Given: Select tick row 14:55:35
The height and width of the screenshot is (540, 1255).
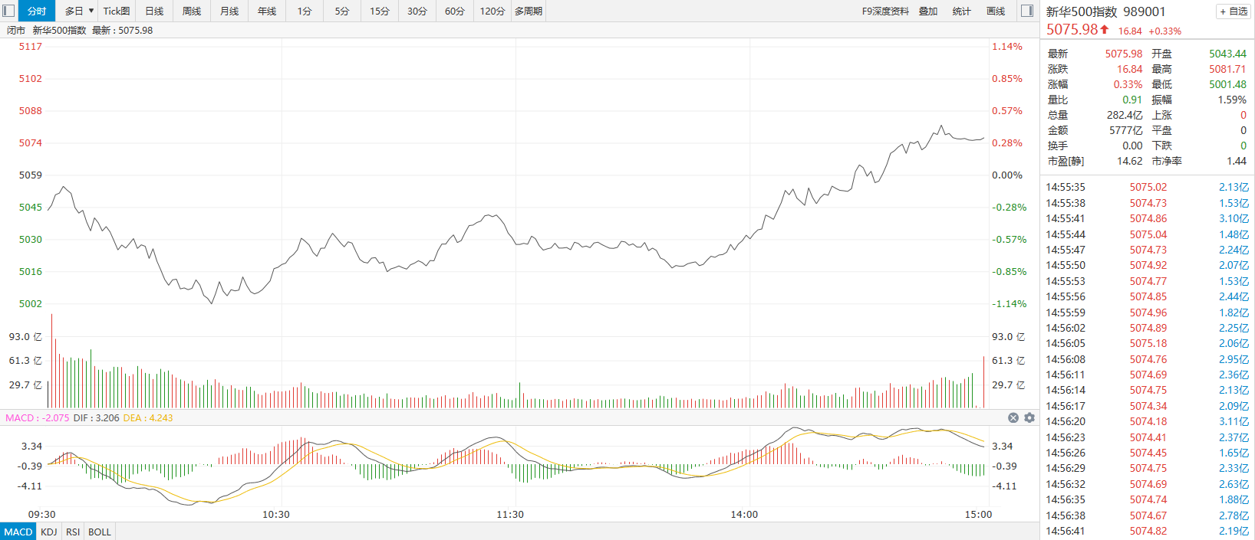Looking at the screenshot, I should click(x=1147, y=187).
